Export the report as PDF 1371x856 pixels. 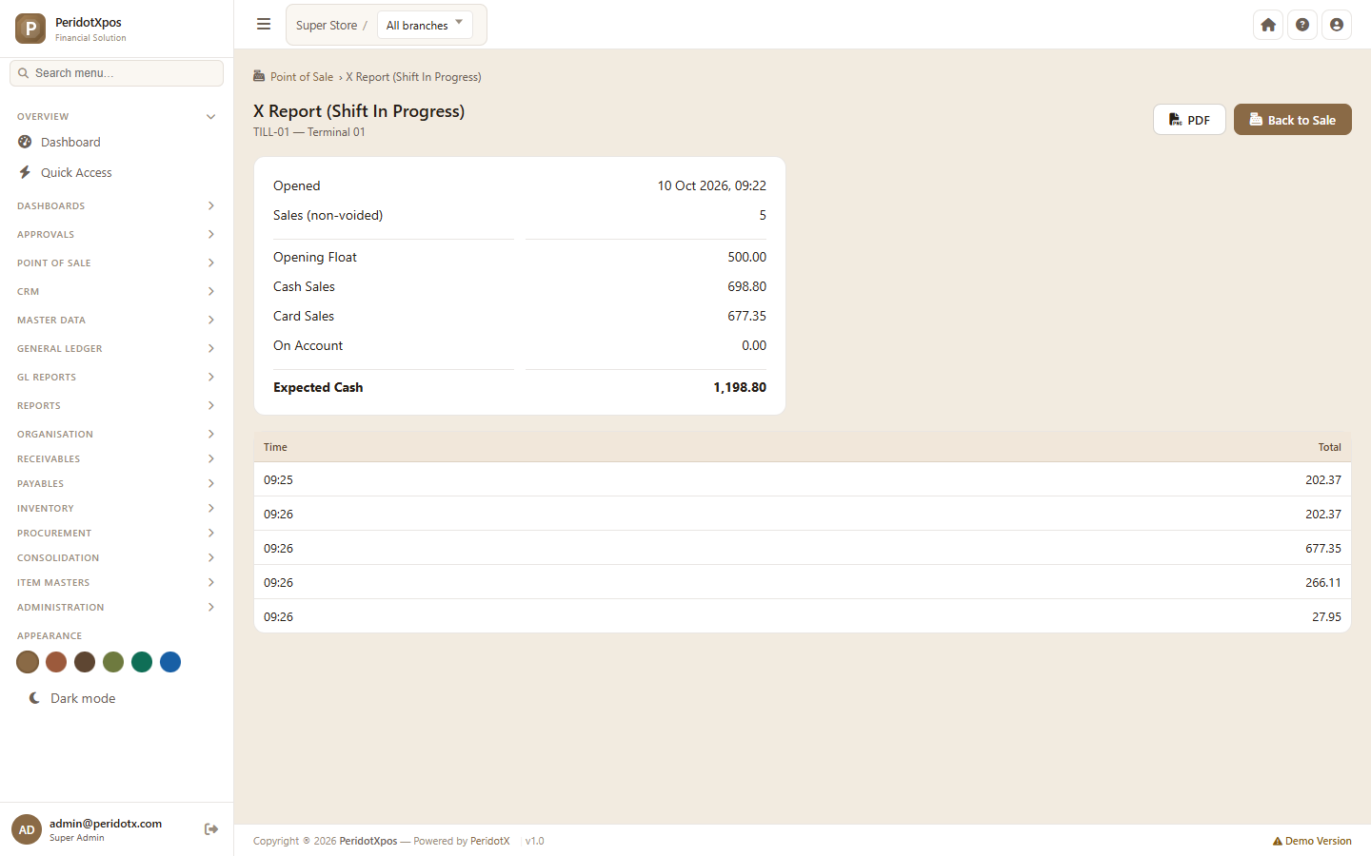click(x=1189, y=120)
